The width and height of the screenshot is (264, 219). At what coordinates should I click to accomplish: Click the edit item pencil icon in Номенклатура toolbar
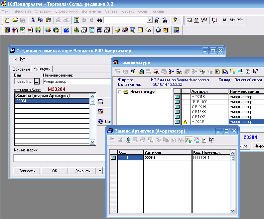(x=133, y=72)
